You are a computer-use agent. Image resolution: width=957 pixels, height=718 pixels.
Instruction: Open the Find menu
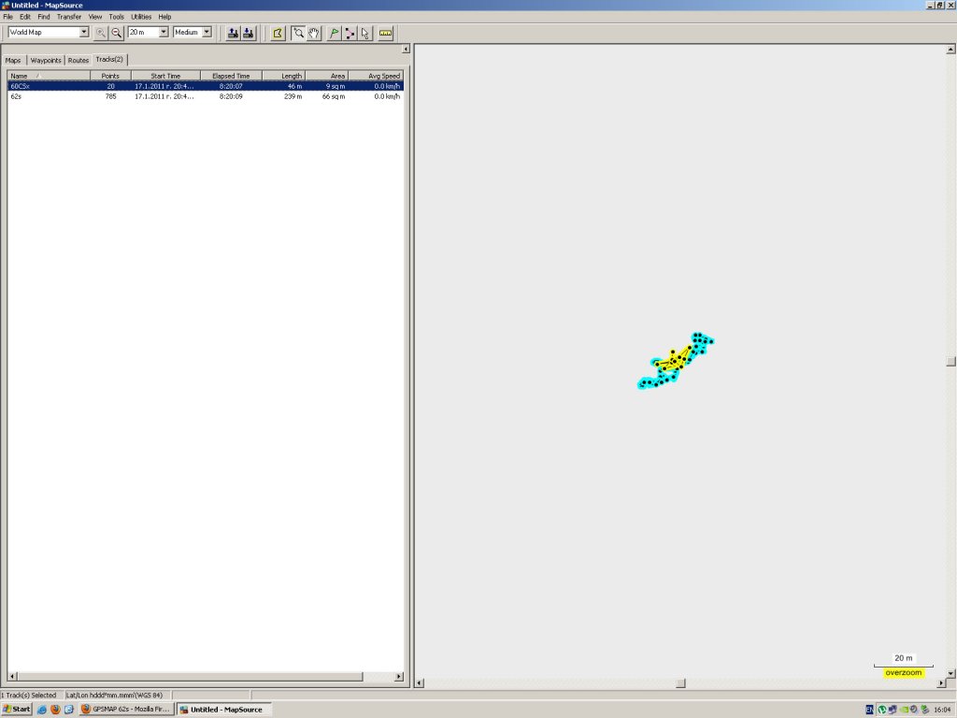point(44,17)
